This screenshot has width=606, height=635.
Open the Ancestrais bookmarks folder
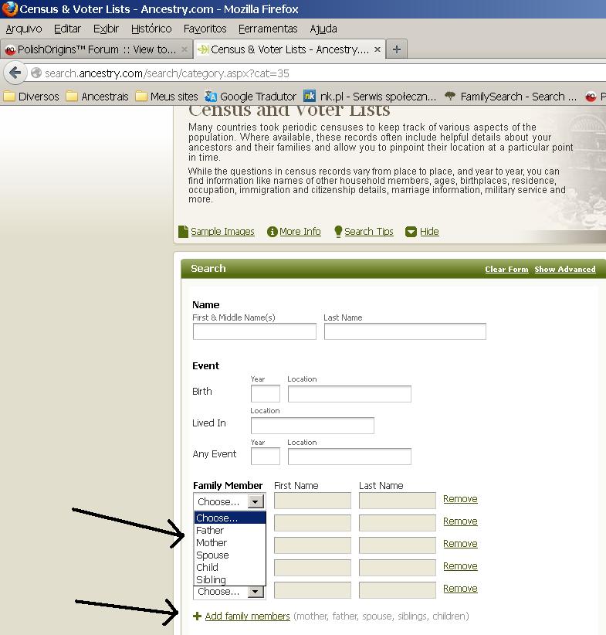pyautogui.click(x=97, y=97)
